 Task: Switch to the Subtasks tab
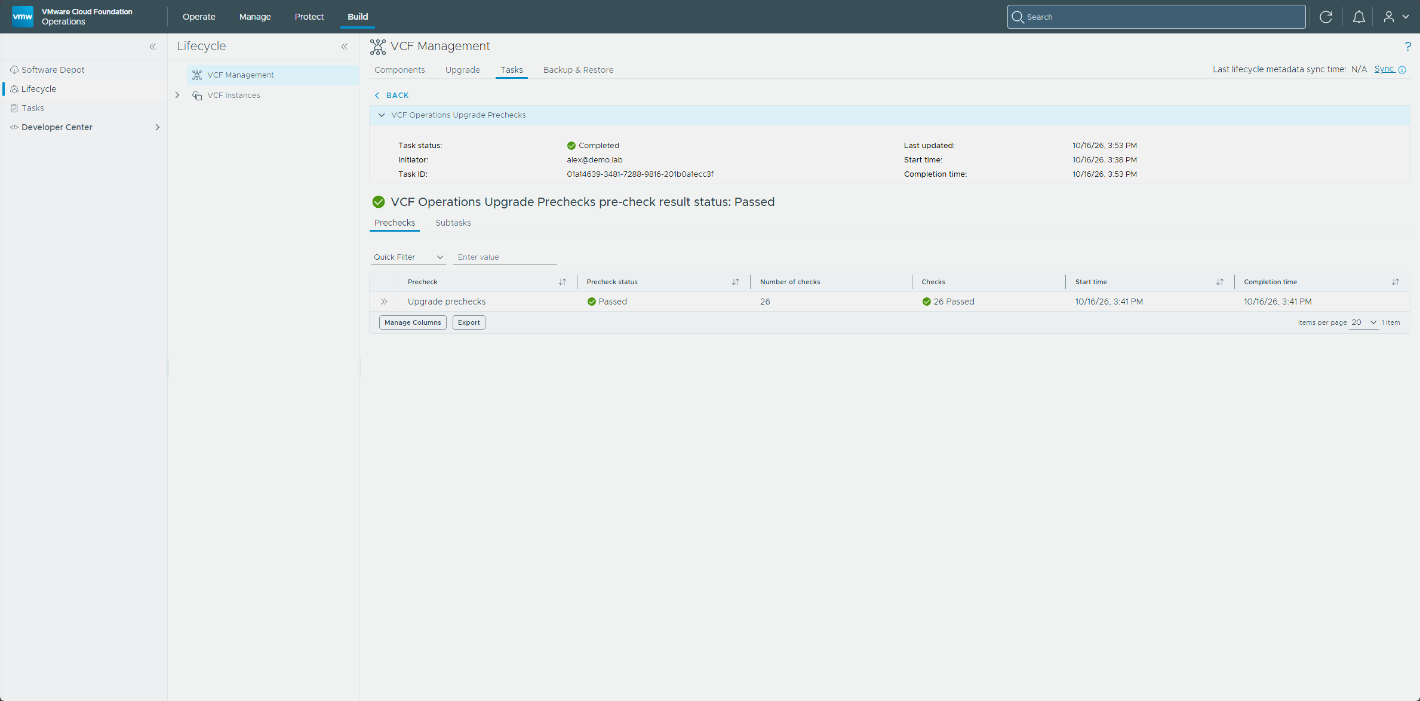[453, 223]
